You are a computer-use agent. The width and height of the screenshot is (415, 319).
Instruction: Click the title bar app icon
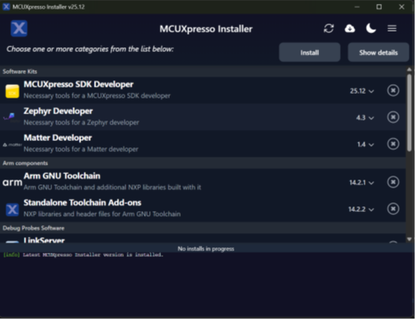pos(6,6)
